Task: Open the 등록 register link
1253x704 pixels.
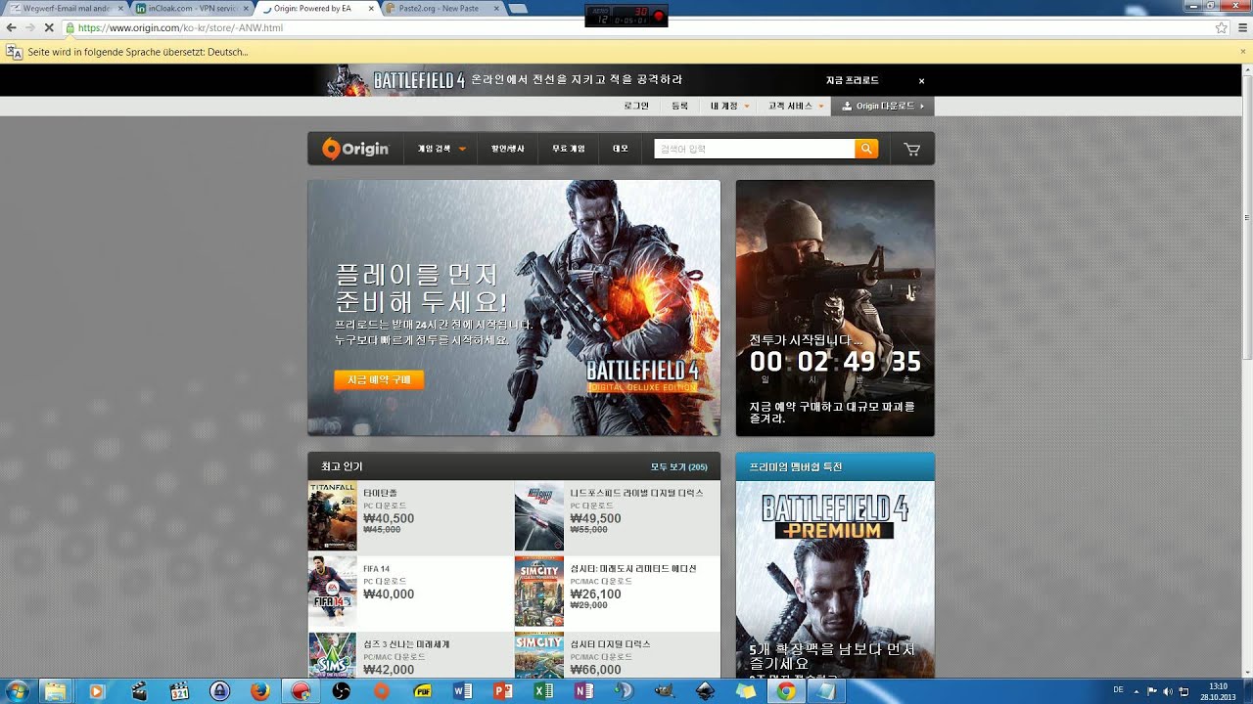Action: 679,106
